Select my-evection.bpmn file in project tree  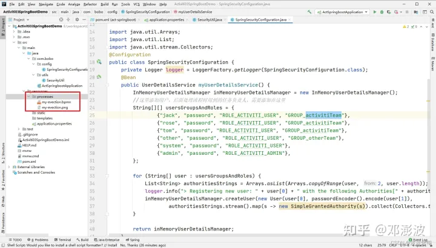56,102
